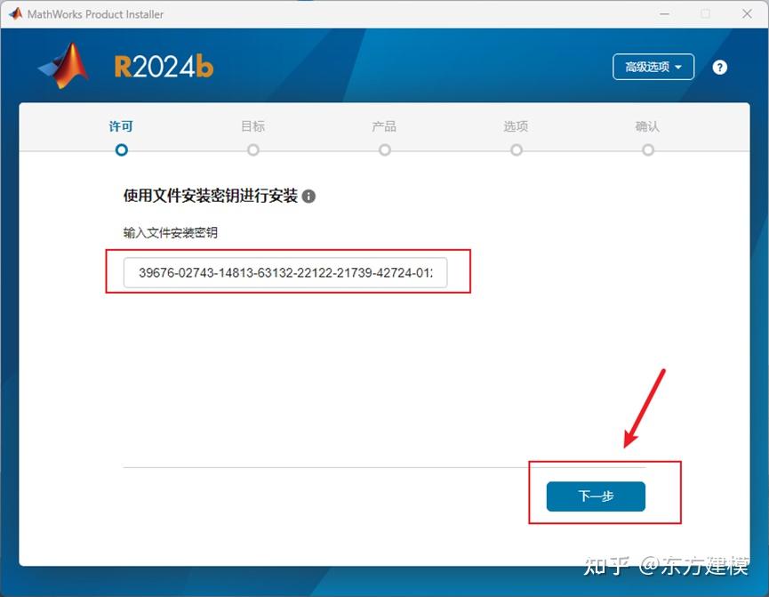Click the 确认 step label
Screen dimensions: 769x597
(647, 127)
